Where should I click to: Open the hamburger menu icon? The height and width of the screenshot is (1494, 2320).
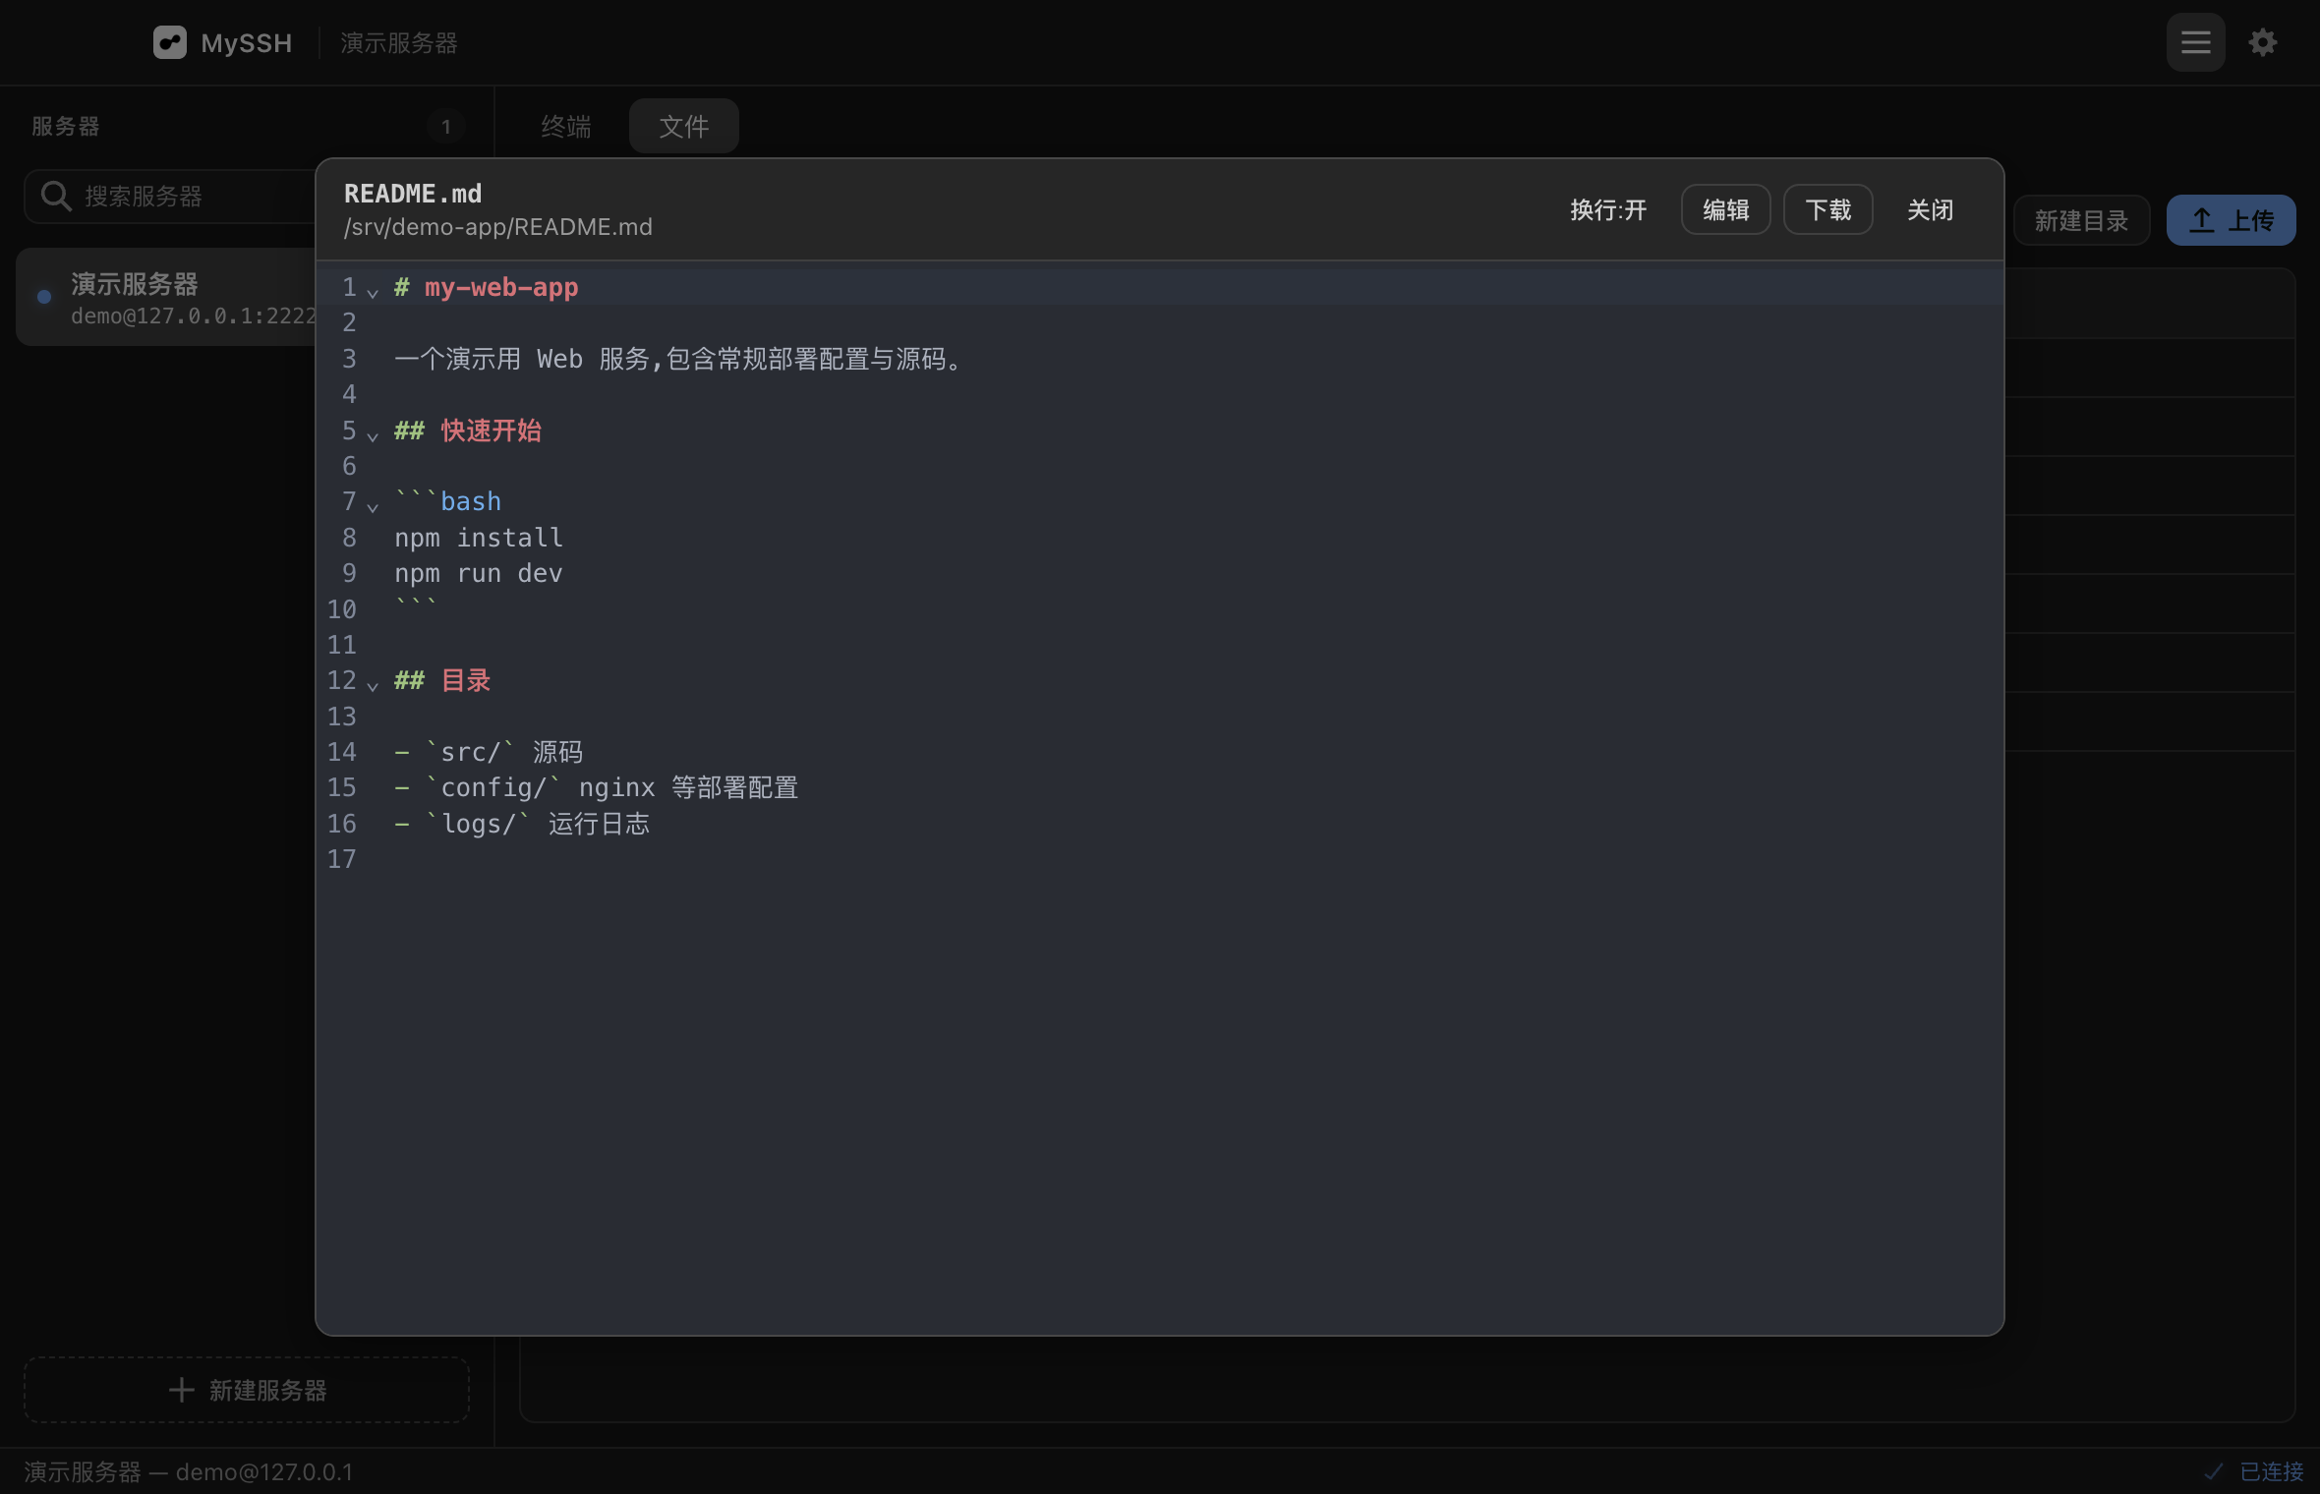coord(2195,42)
